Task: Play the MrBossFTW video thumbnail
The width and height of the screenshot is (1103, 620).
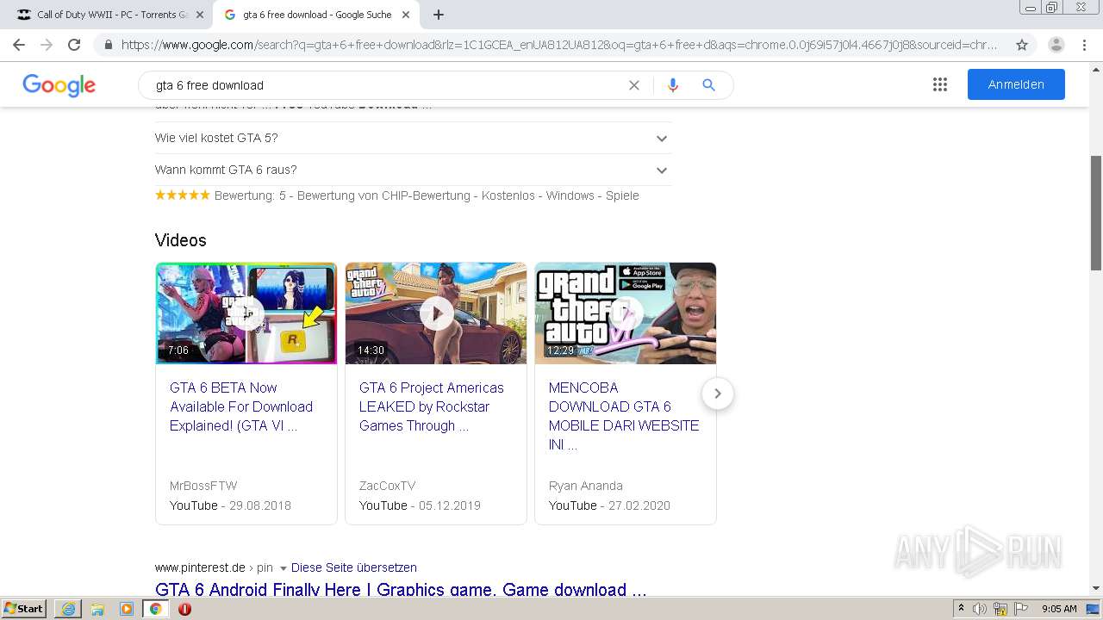Action: point(246,313)
